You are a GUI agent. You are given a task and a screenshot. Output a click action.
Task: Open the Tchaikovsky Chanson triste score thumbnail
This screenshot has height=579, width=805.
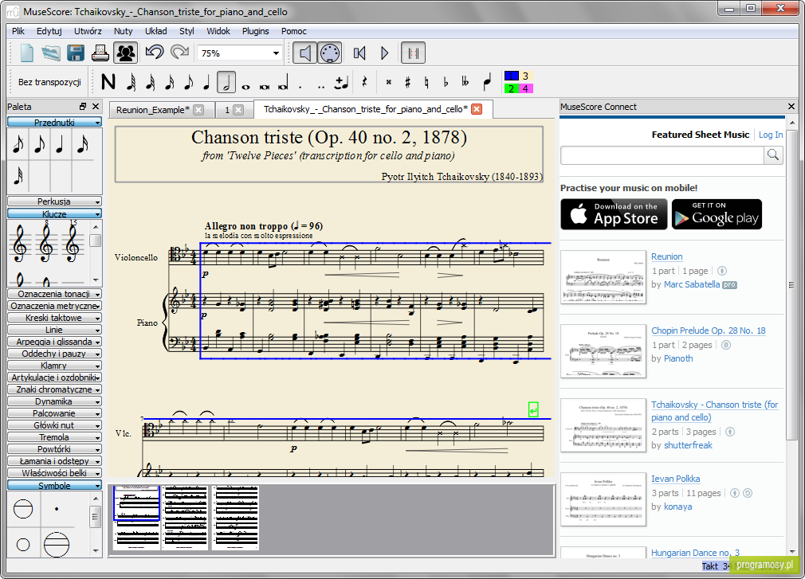[x=603, y=425]
